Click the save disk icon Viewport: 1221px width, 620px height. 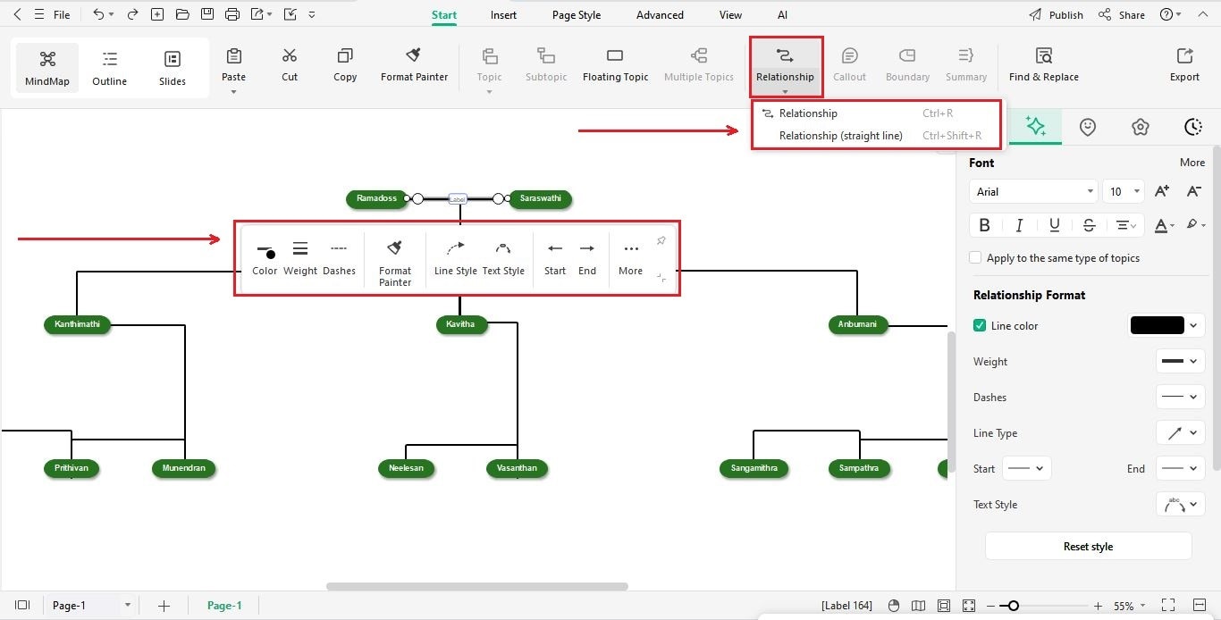tap(207, 14)
